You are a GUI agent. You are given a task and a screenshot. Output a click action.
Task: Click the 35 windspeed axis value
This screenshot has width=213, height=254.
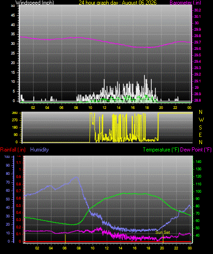(x=13, y=34)
